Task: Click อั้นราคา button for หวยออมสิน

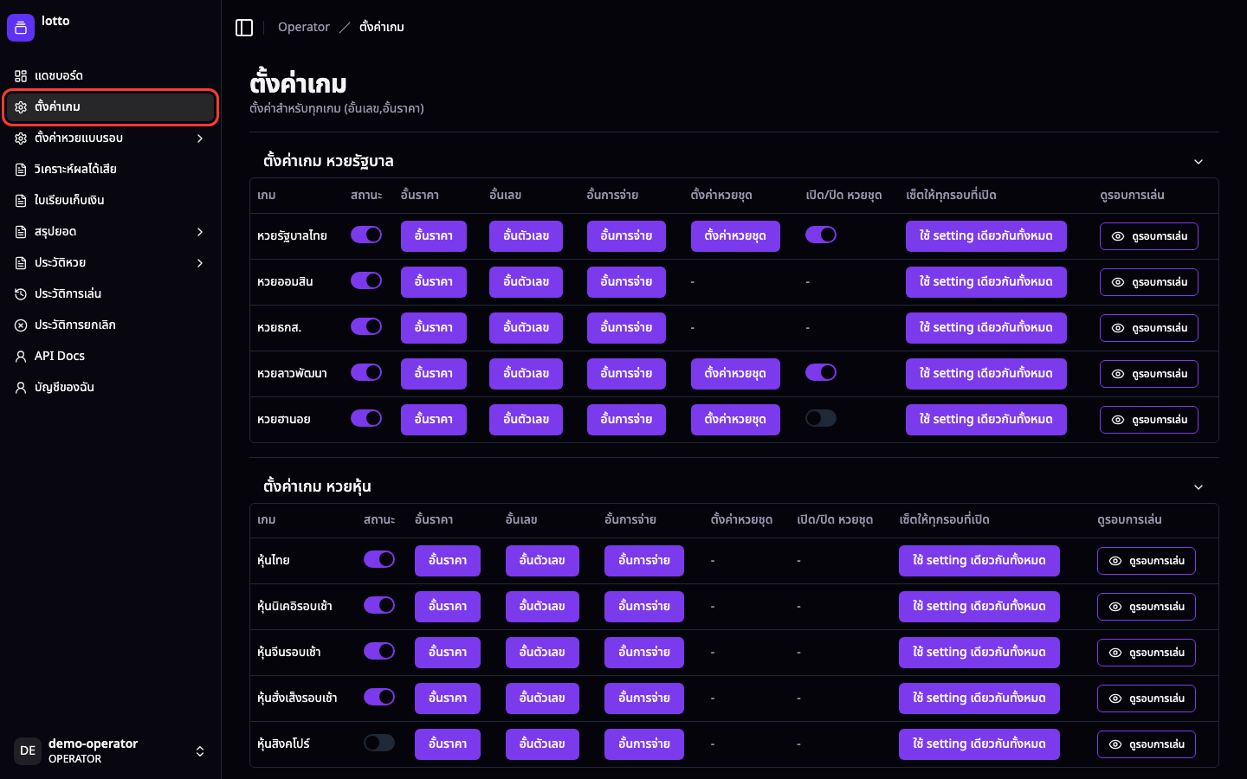Action: 434,281
